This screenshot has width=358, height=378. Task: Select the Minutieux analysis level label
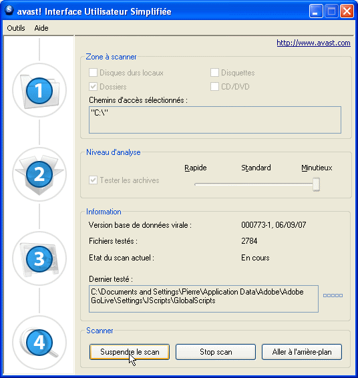[x=317, y=168]
